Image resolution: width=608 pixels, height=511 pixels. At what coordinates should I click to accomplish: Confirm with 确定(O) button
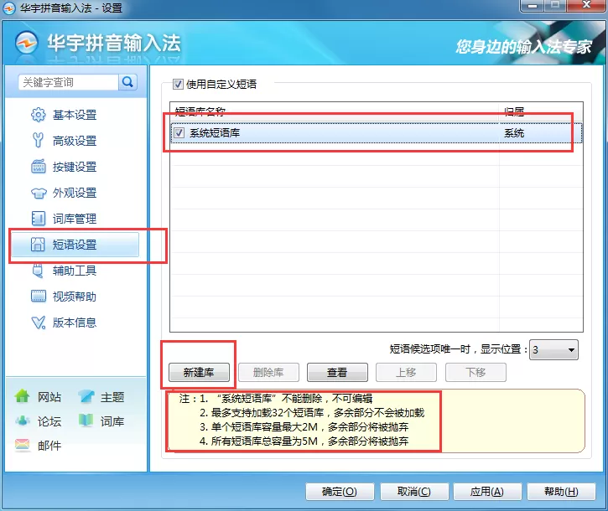click(x=340, y=492)
